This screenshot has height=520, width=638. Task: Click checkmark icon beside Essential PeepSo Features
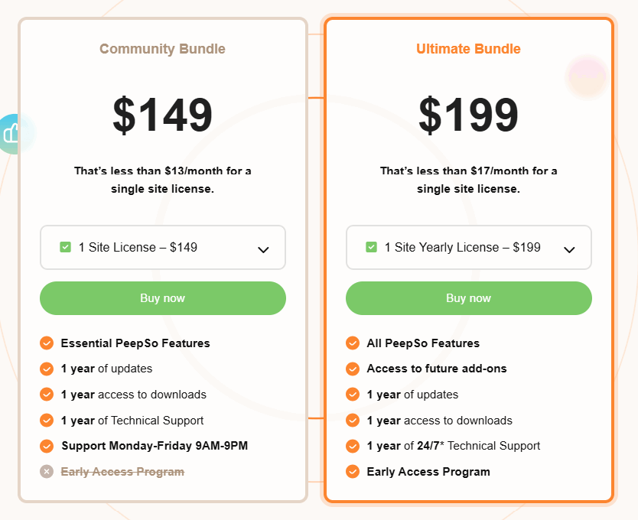tap(47, 343)
